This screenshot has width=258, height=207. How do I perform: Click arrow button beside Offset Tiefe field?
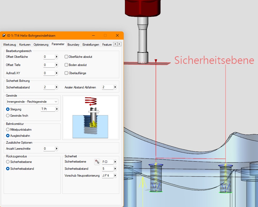57,65
